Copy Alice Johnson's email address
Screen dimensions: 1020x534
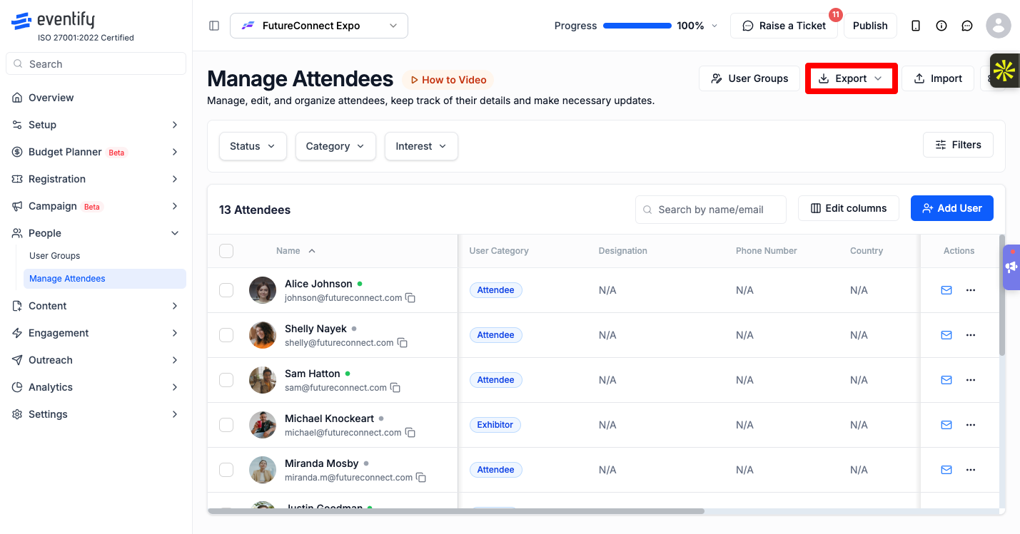coord(410,298)
